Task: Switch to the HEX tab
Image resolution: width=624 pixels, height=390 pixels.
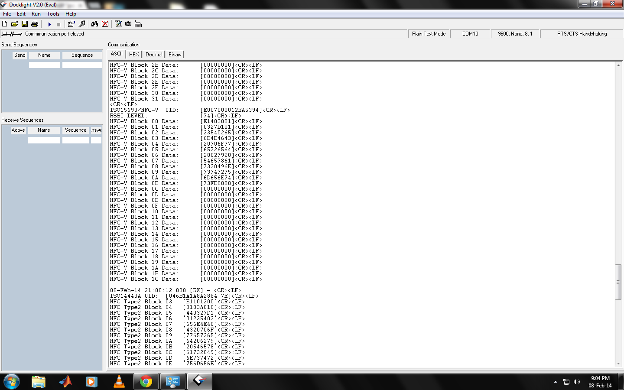Action: click(x=134, y=55)
